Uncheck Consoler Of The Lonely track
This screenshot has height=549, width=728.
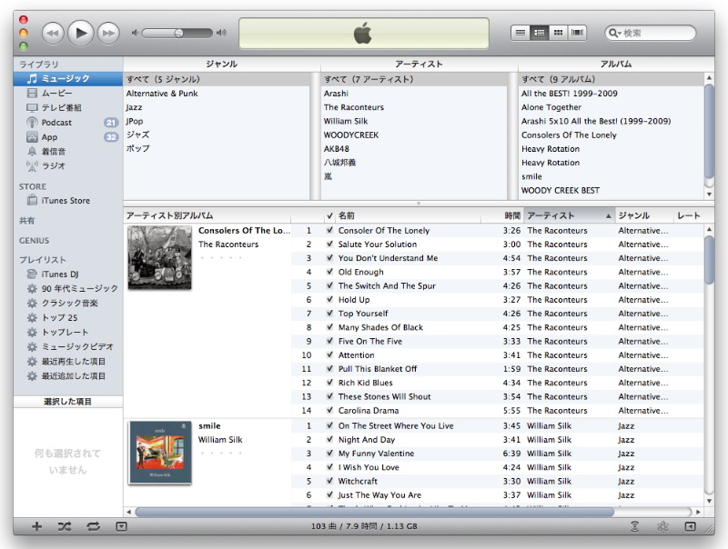tap(329, 230)
